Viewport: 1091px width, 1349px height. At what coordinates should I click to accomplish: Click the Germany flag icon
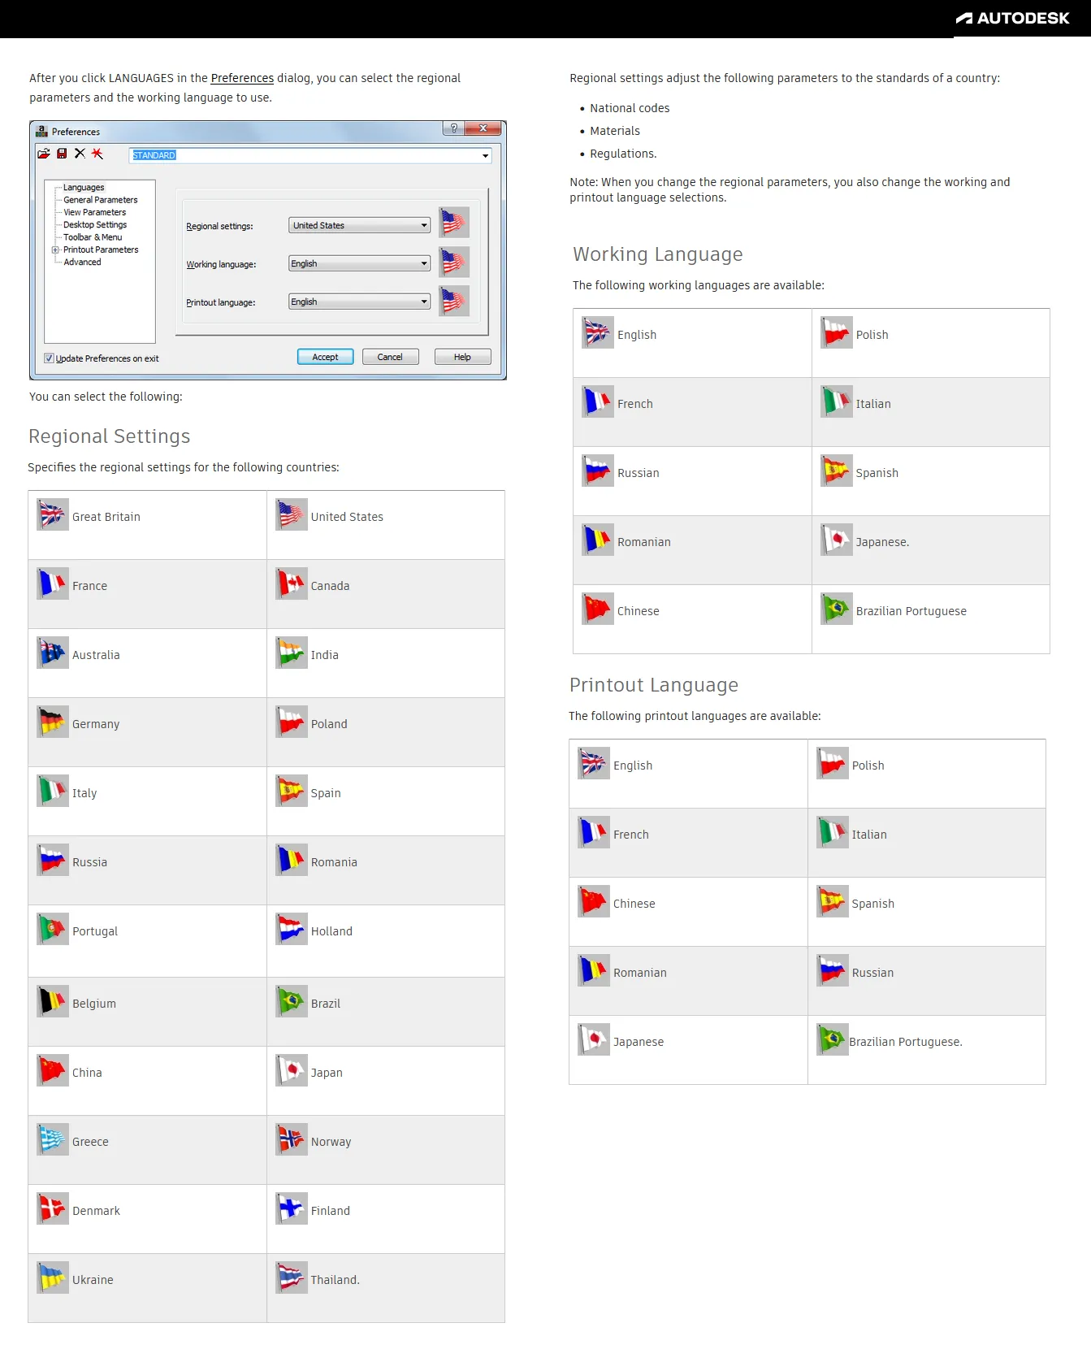point(53,722)
